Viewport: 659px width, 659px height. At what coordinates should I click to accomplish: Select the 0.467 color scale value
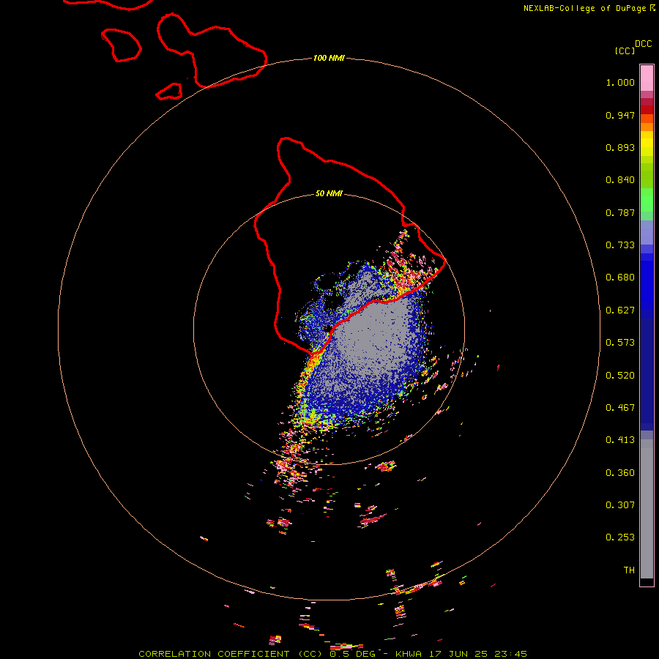620,408
